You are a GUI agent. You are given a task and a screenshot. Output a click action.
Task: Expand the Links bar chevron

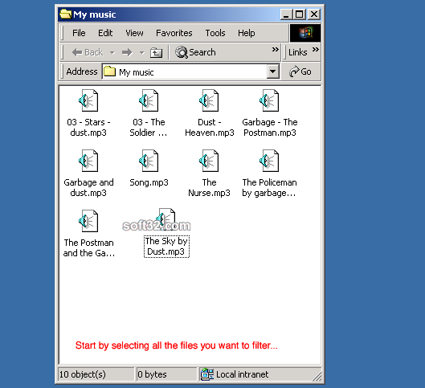(x=316, y=49)
